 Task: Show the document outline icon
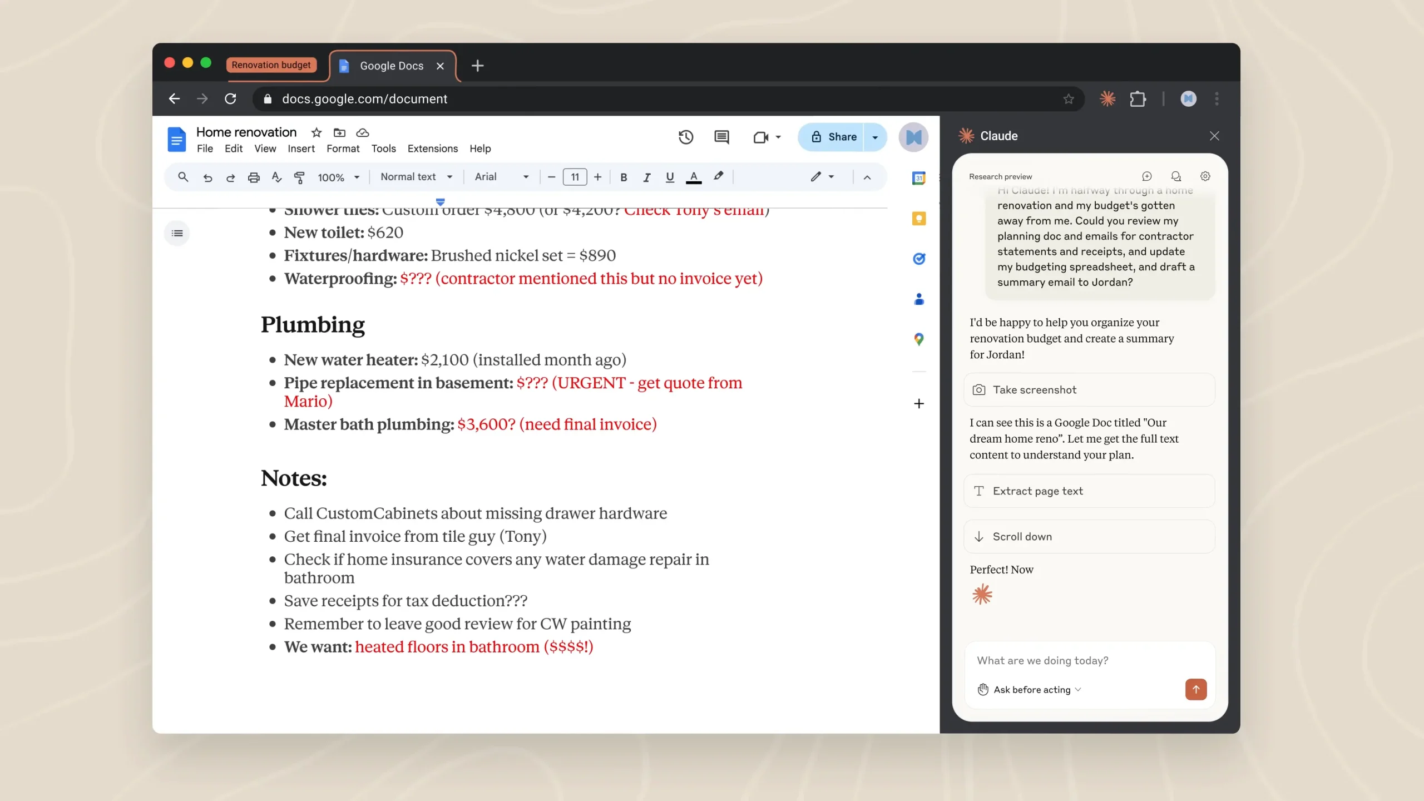(x=177, y=233)
